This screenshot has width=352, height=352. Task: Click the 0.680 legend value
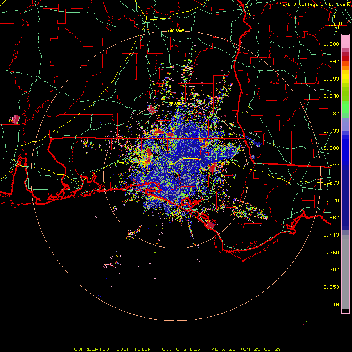[331, 148]
